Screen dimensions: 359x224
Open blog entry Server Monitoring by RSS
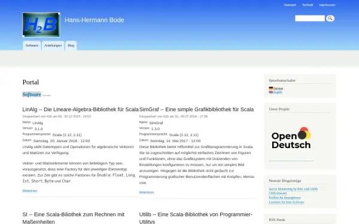(x=293, y=189)
